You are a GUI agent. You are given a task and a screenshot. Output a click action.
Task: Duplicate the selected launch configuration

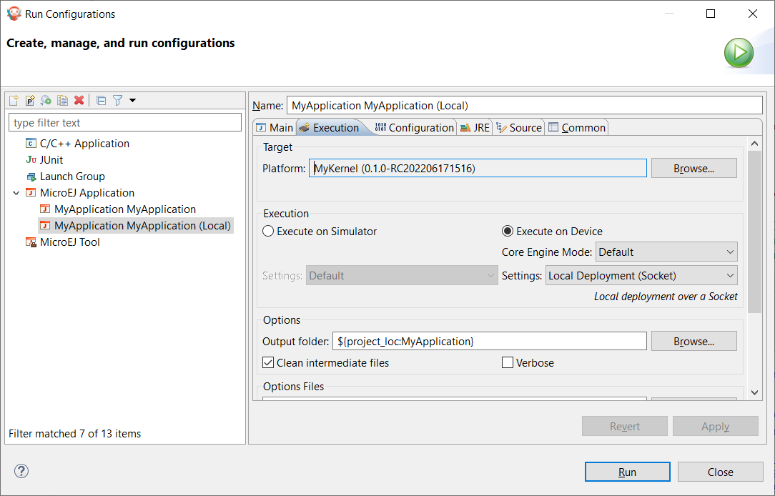62,100
